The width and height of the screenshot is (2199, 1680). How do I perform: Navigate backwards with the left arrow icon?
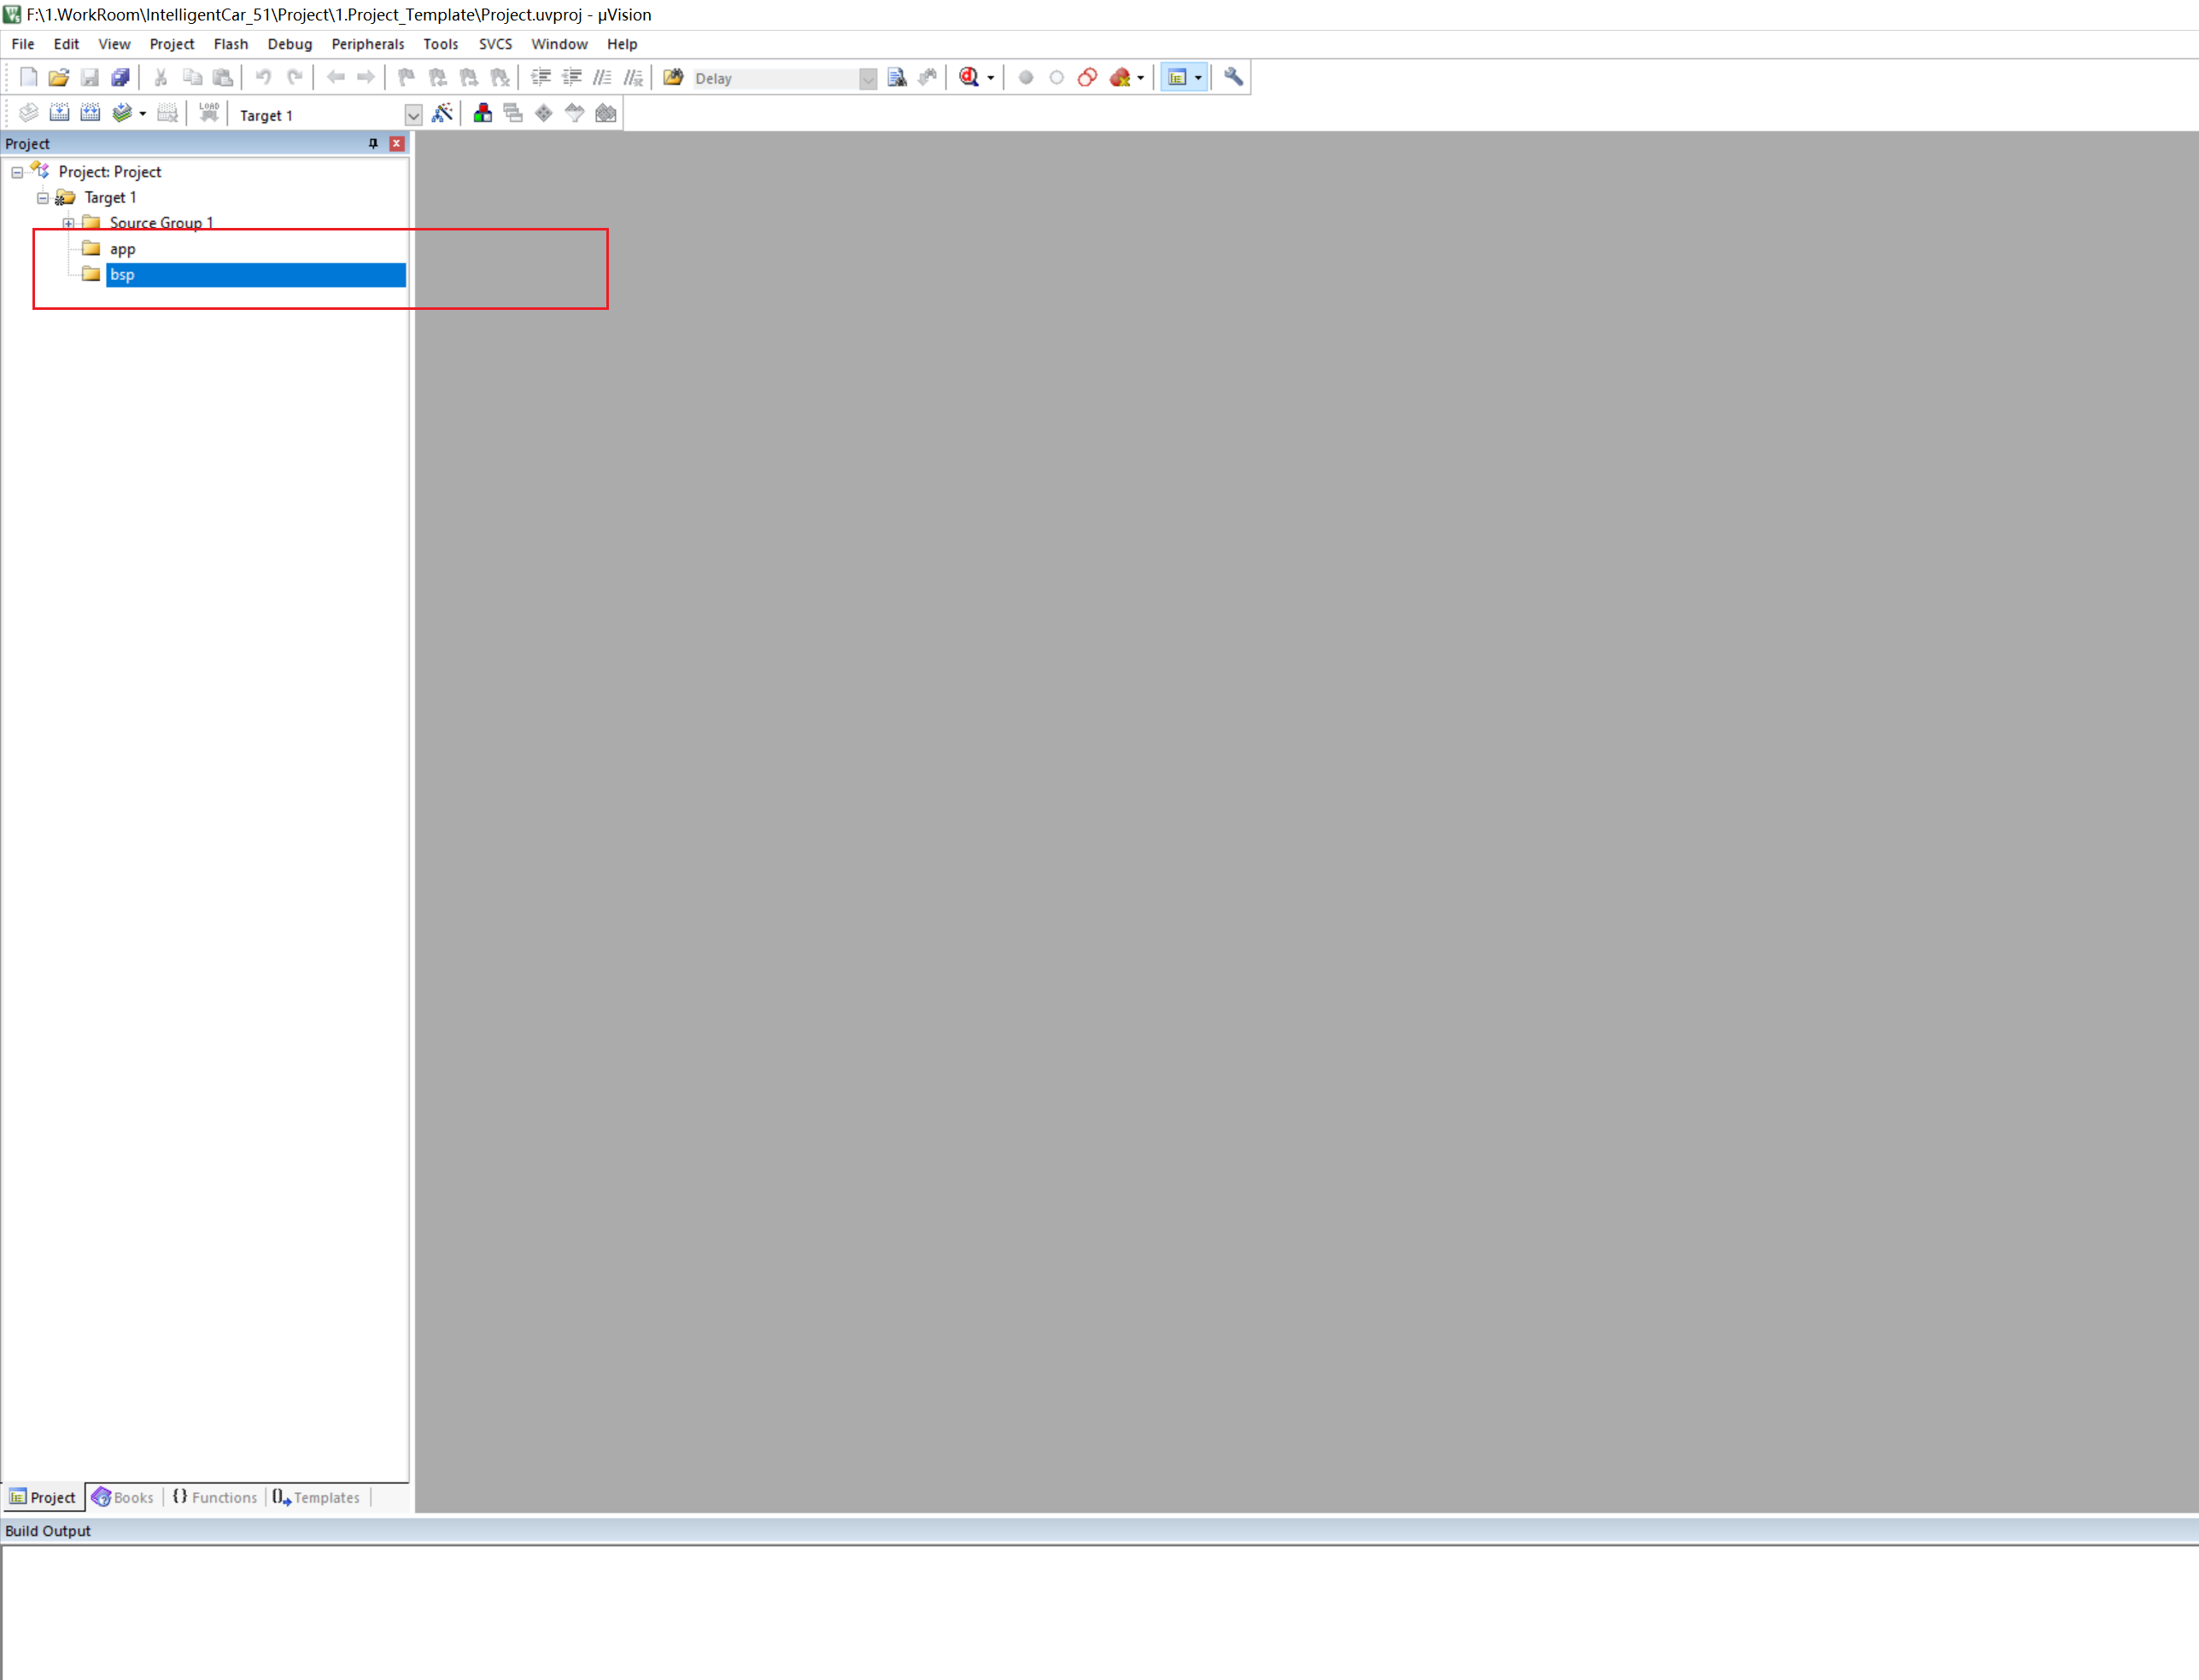[x=335, y=77]
